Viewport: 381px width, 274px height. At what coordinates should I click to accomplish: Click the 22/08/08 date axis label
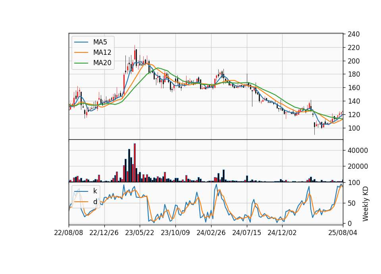[x=69, y=233]
